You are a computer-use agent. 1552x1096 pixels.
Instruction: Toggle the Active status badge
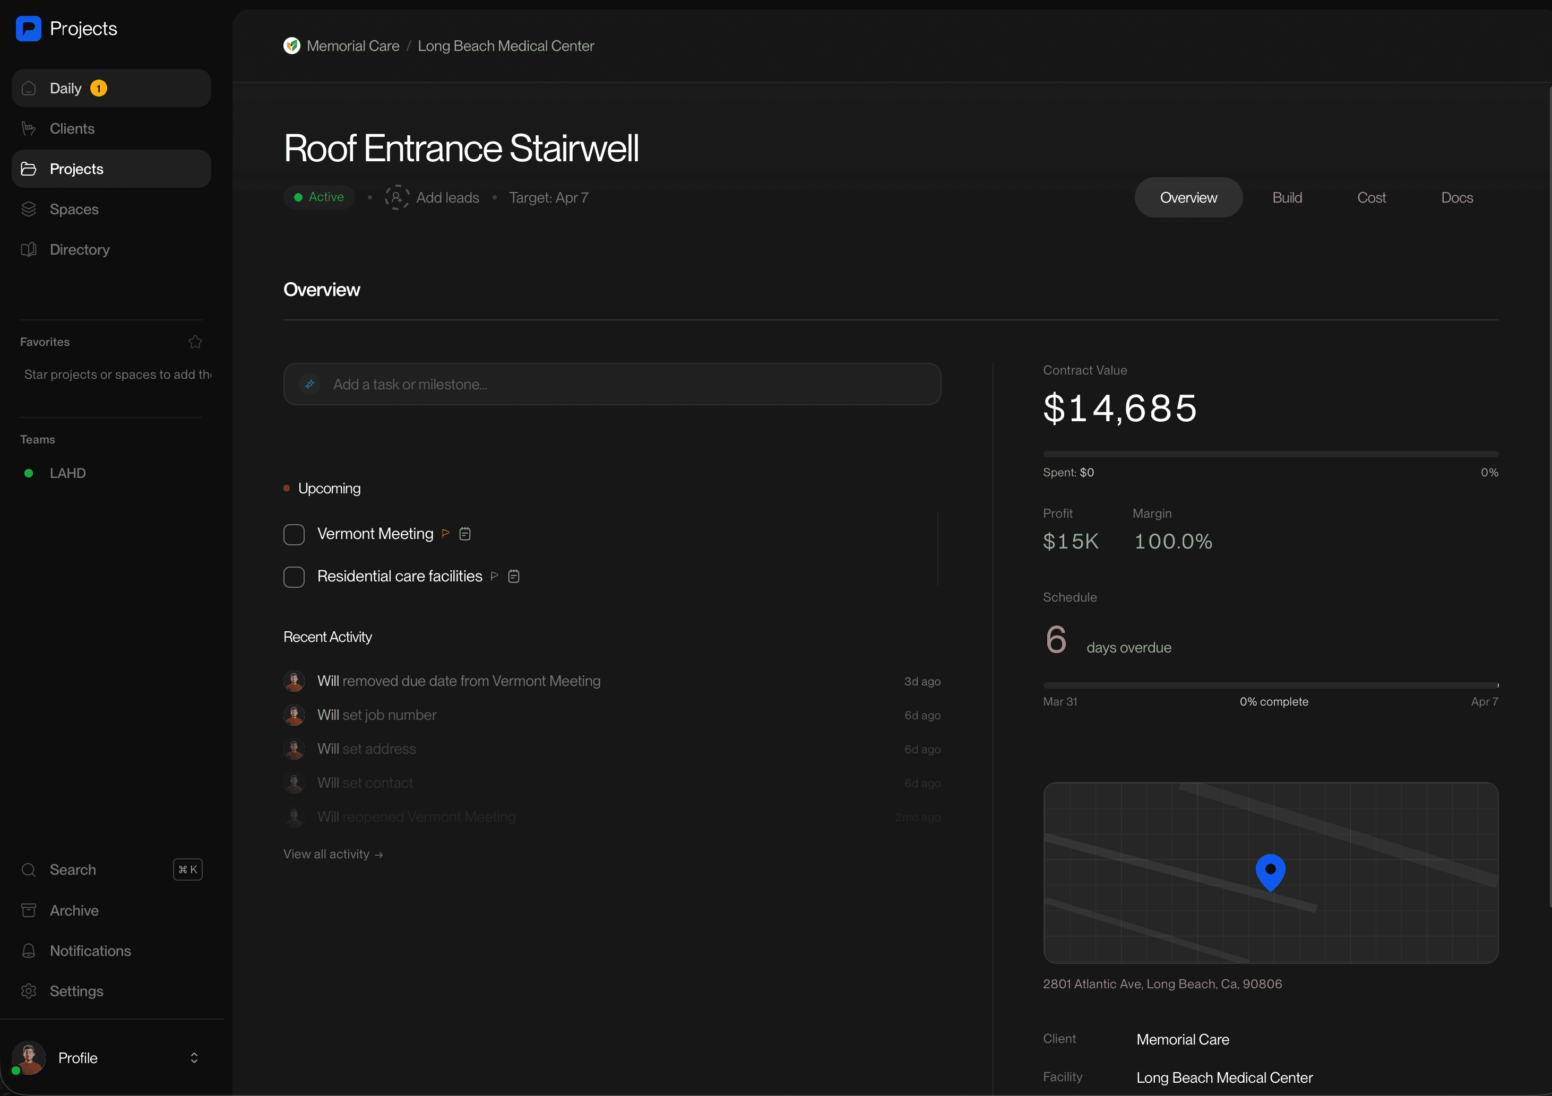[318, 197]
